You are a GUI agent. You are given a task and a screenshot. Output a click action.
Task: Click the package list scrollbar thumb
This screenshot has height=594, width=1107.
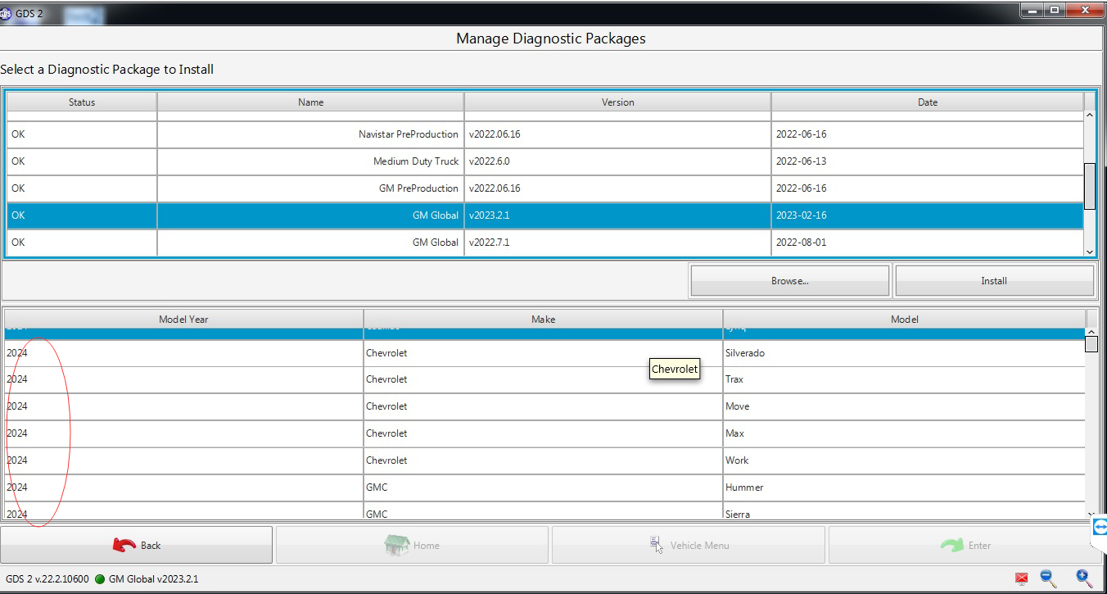[1090, 186]
